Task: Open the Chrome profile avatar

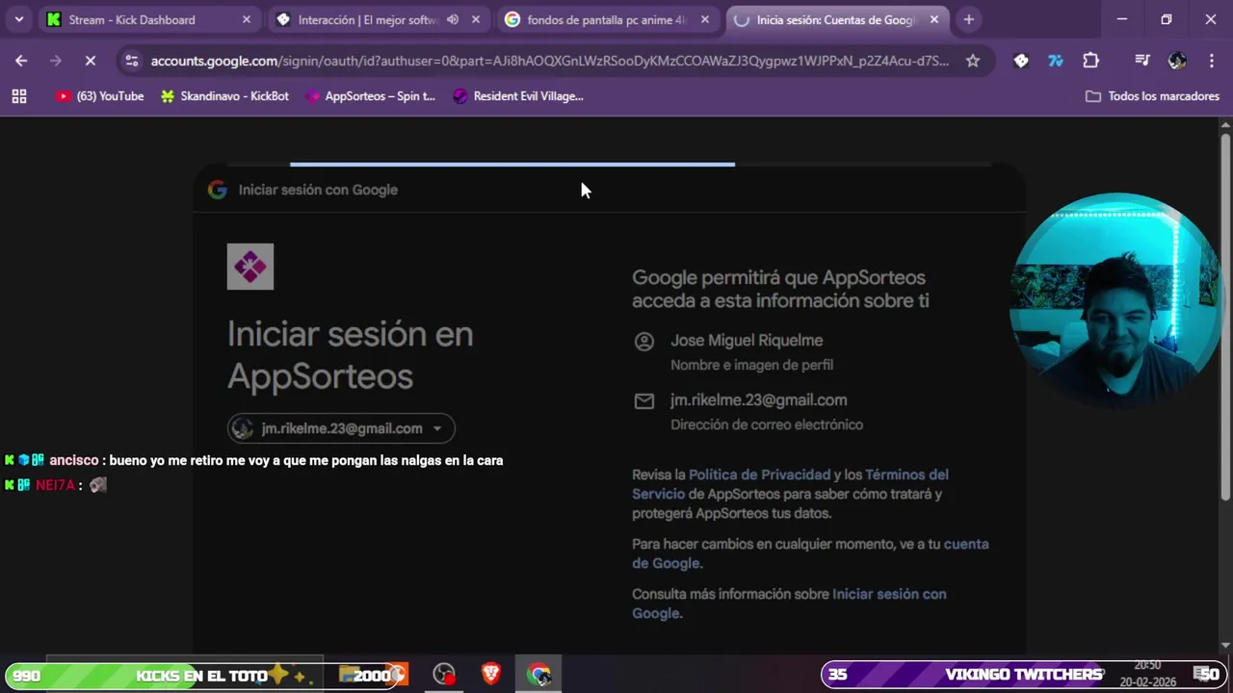Action: [x=1177, y=61]
